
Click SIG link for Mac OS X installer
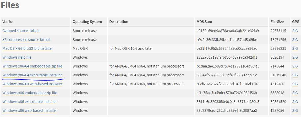[x=295, y=48]
